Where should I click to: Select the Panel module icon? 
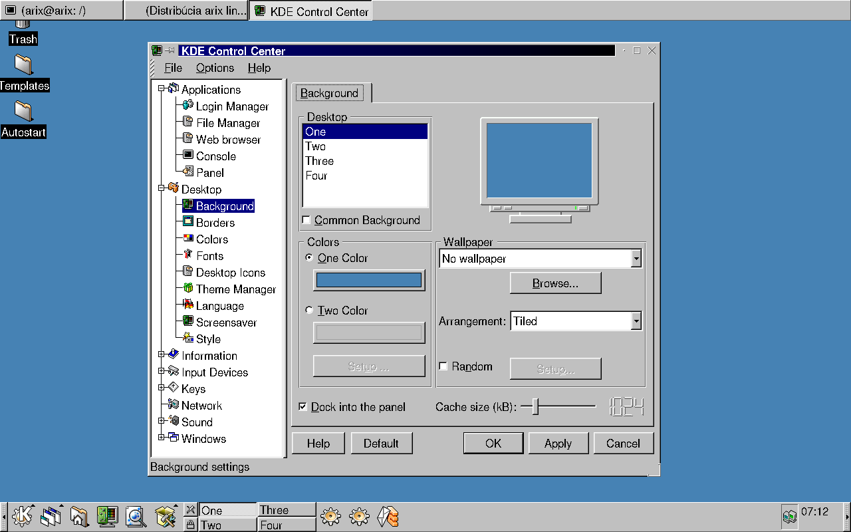188,172
